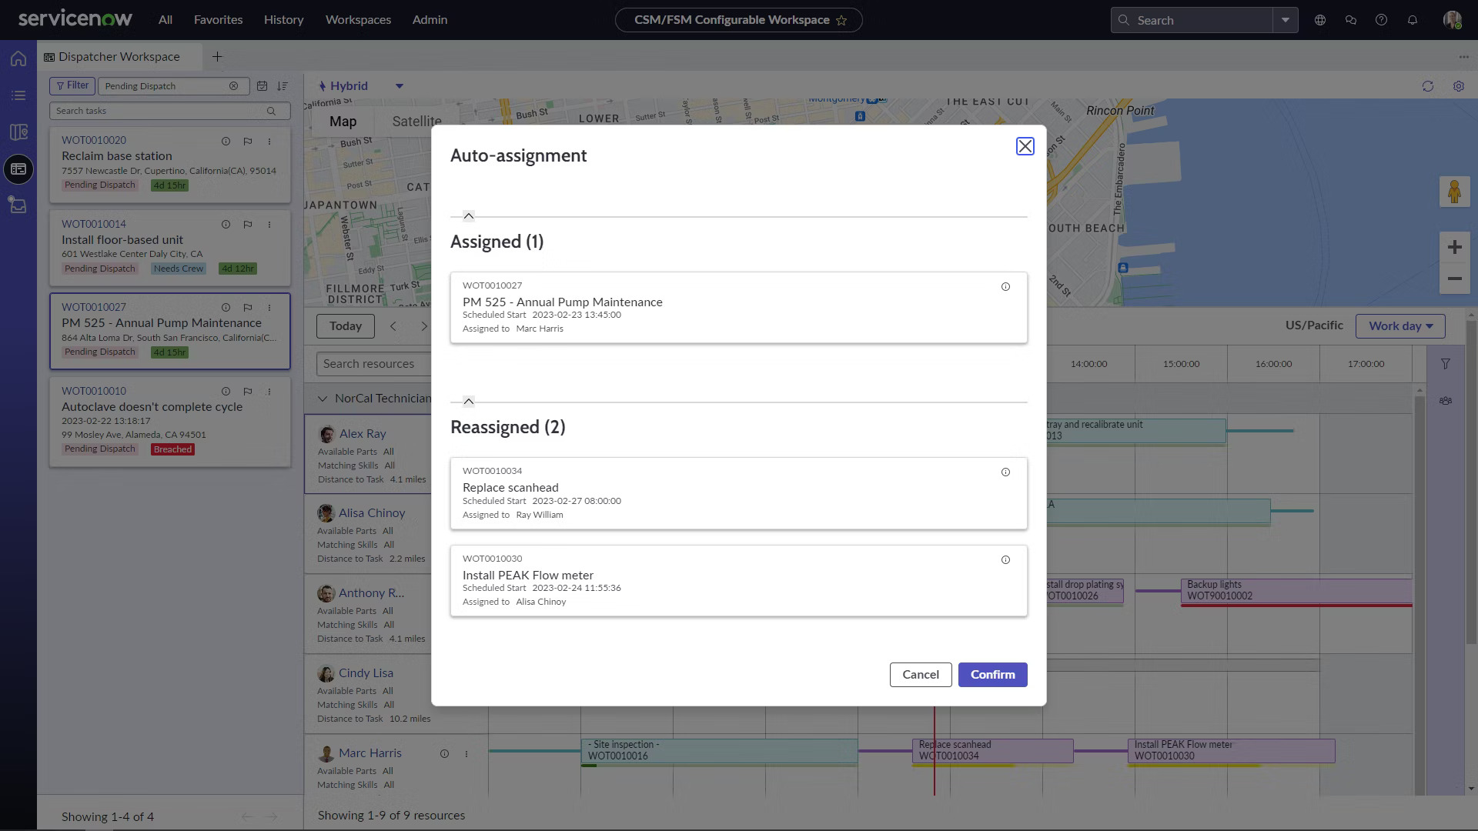The height and width of the screenshot is (831, 1478).
Task: Open the Hybrid map view dropdown
Action: pyautogui.click(x=400, y=85)
